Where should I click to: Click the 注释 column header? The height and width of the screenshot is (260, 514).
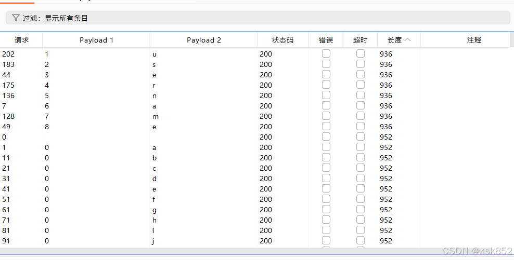click(473, 40)
